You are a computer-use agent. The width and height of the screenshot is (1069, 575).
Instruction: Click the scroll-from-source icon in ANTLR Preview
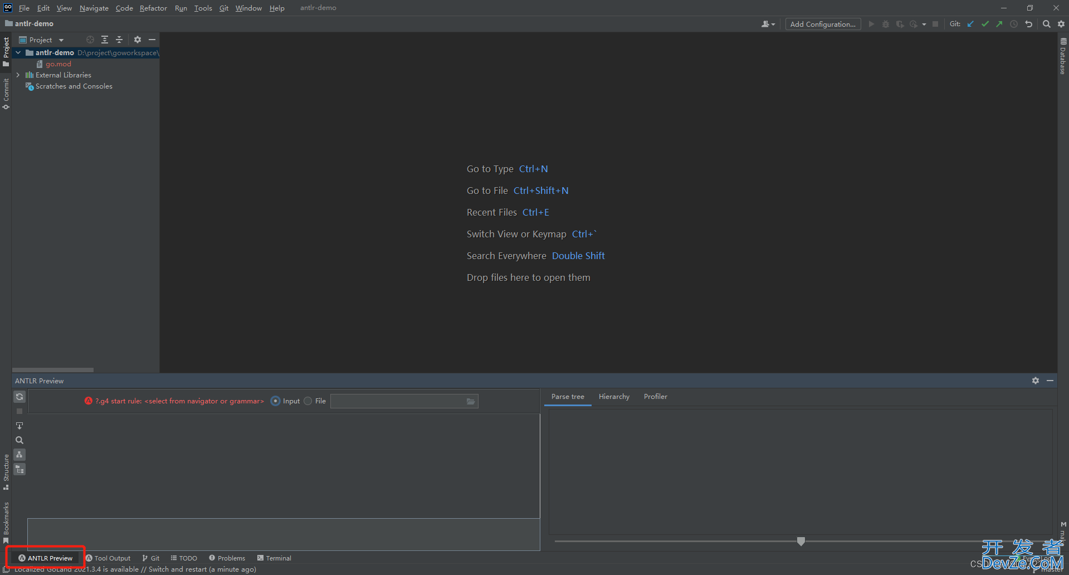pos(19,426)
